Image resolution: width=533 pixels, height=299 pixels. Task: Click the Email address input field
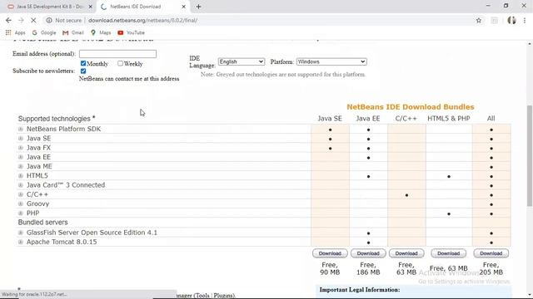[117, 54]
